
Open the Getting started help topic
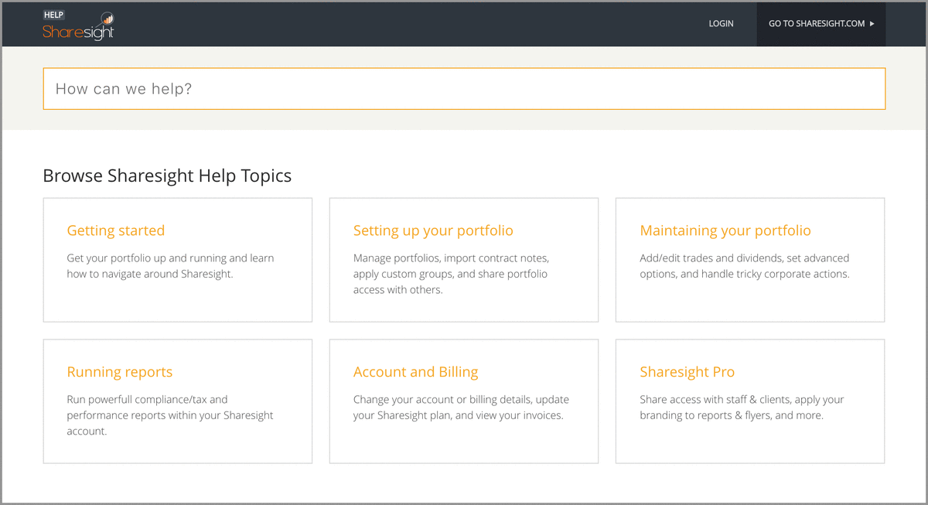coord(115,230)
